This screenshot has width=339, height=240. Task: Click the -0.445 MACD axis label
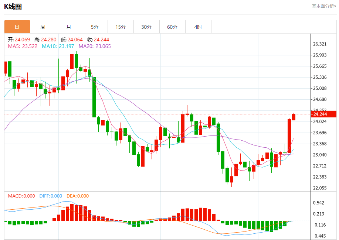[319, 236]
